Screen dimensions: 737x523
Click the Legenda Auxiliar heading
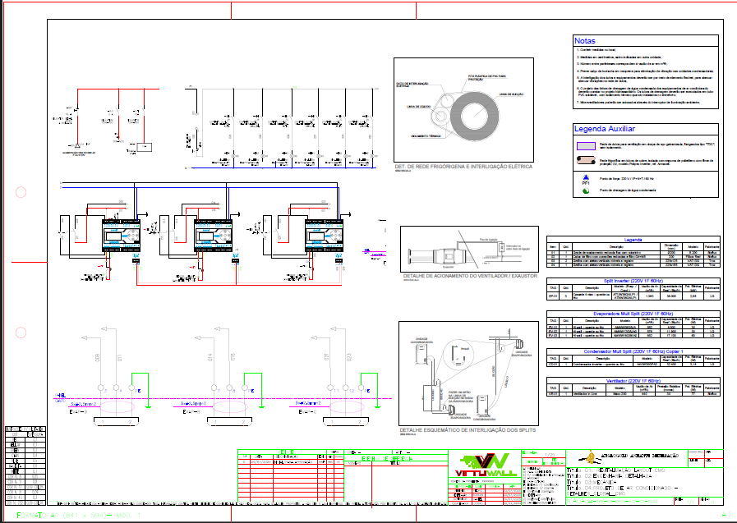click(605, 129)
